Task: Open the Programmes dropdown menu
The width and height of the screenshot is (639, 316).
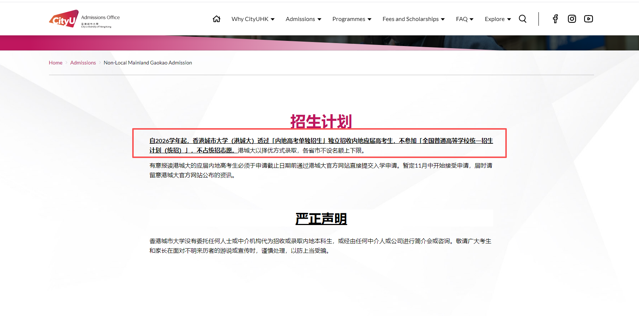Action: [x=351, y=19]
